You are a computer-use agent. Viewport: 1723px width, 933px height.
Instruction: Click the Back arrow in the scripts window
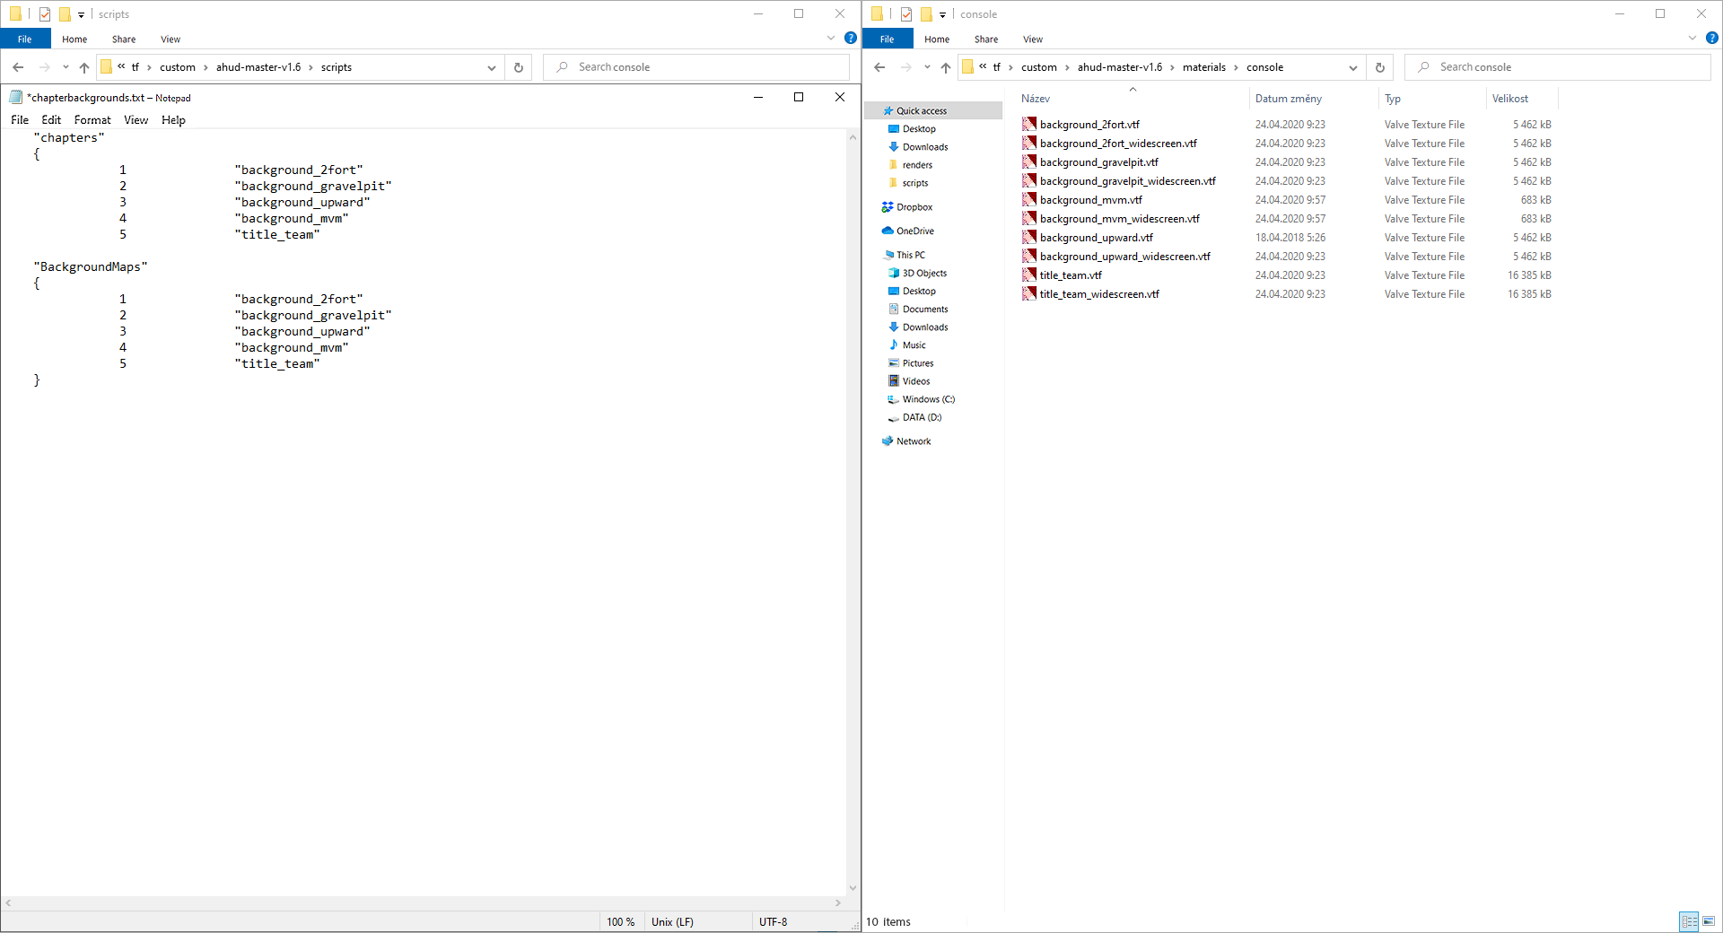18,67
